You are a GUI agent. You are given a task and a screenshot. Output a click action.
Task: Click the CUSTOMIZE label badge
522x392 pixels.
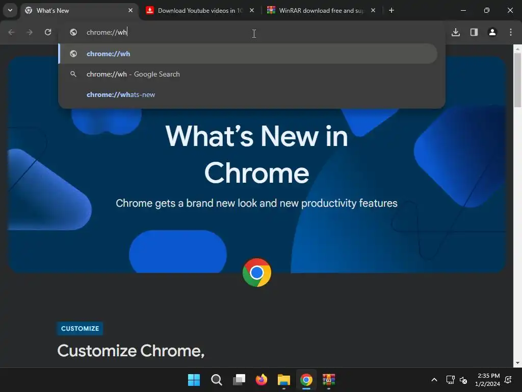[x=80, y=328]
